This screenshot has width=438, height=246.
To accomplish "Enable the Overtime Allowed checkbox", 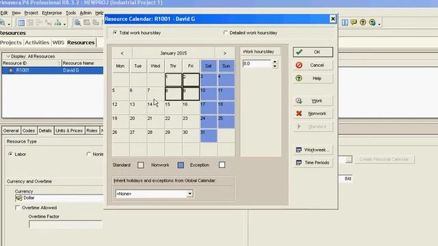I will tap(18, 208).
